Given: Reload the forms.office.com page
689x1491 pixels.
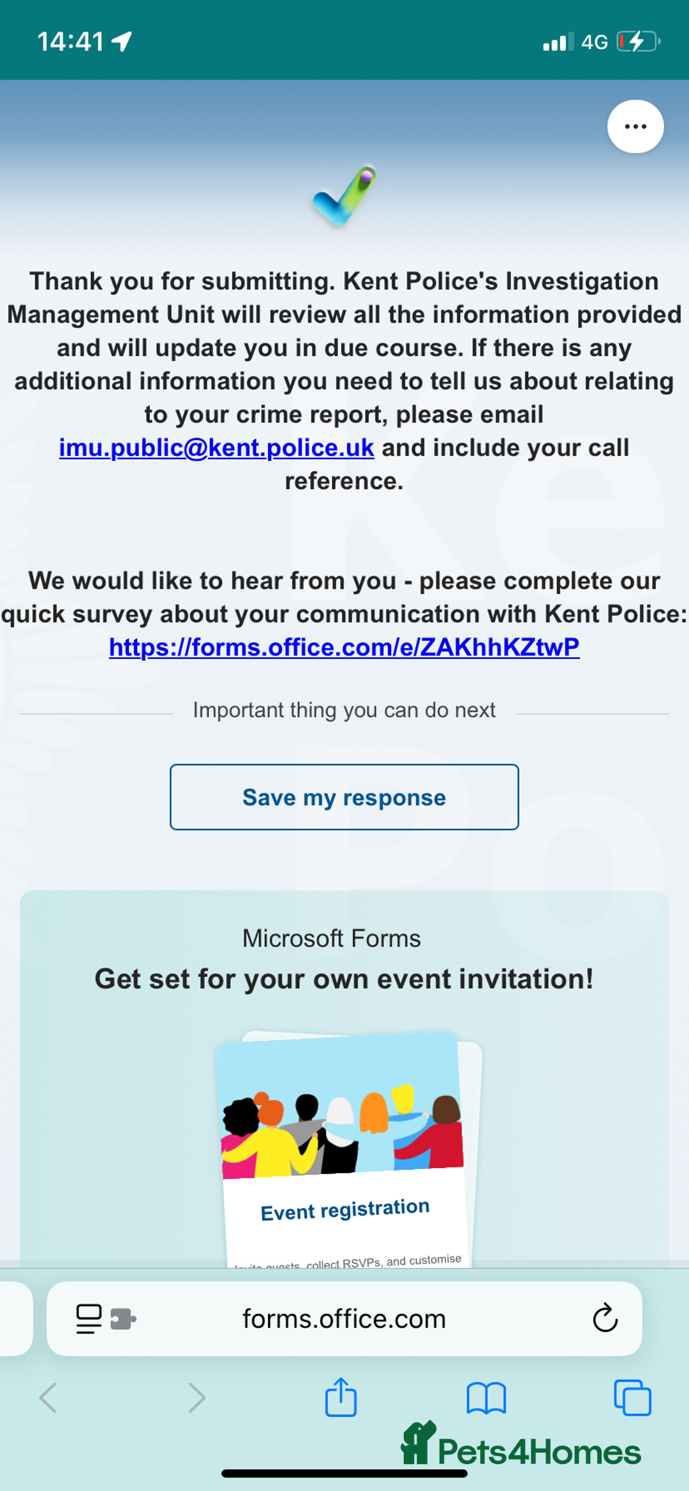Looking at the screenshot, I should (605, 1318).
